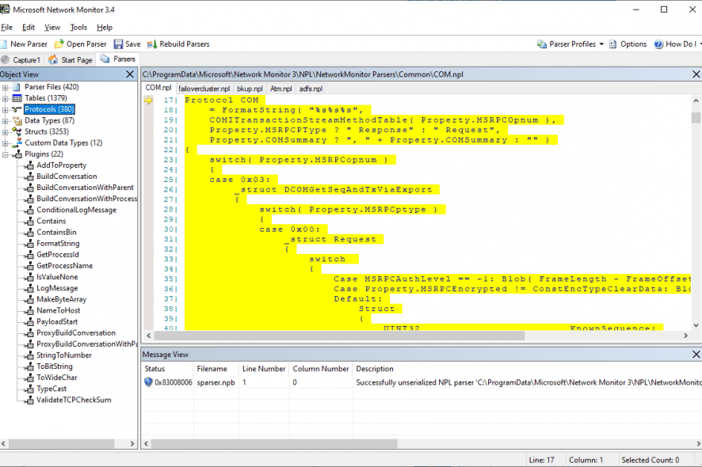702x467 pixels.
Task: Click the Data Types node icon
Action: point(17,120)
